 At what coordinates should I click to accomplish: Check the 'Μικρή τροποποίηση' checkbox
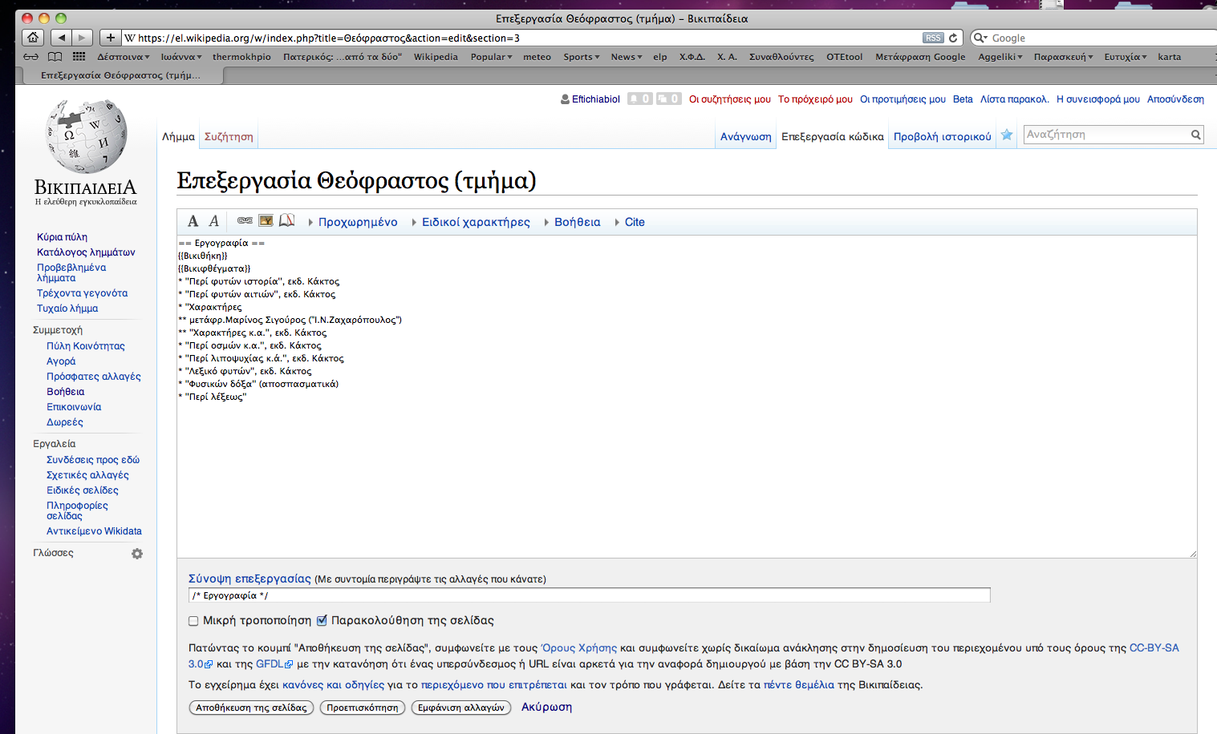[193, 621]
